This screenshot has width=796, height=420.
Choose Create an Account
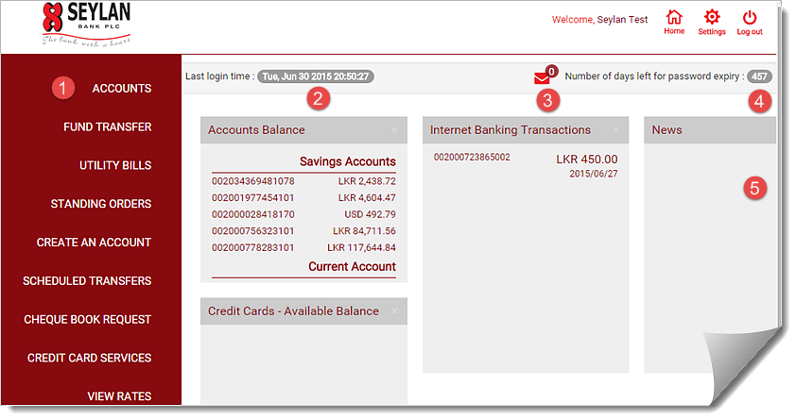pyautogui.click(x=94, y=243)
